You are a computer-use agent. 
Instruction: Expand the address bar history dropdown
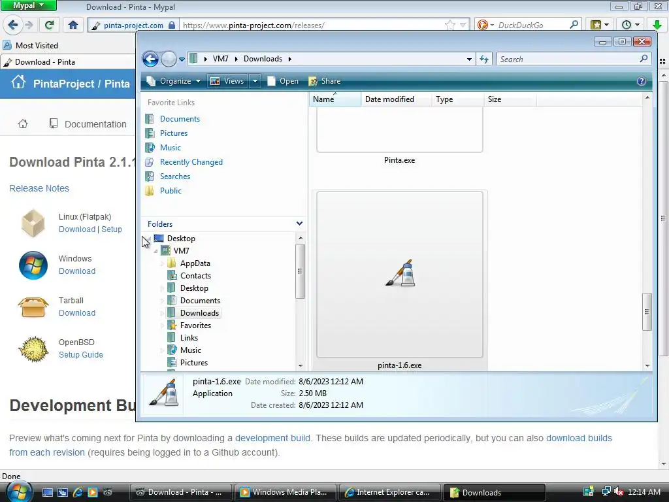pos(469,59)
